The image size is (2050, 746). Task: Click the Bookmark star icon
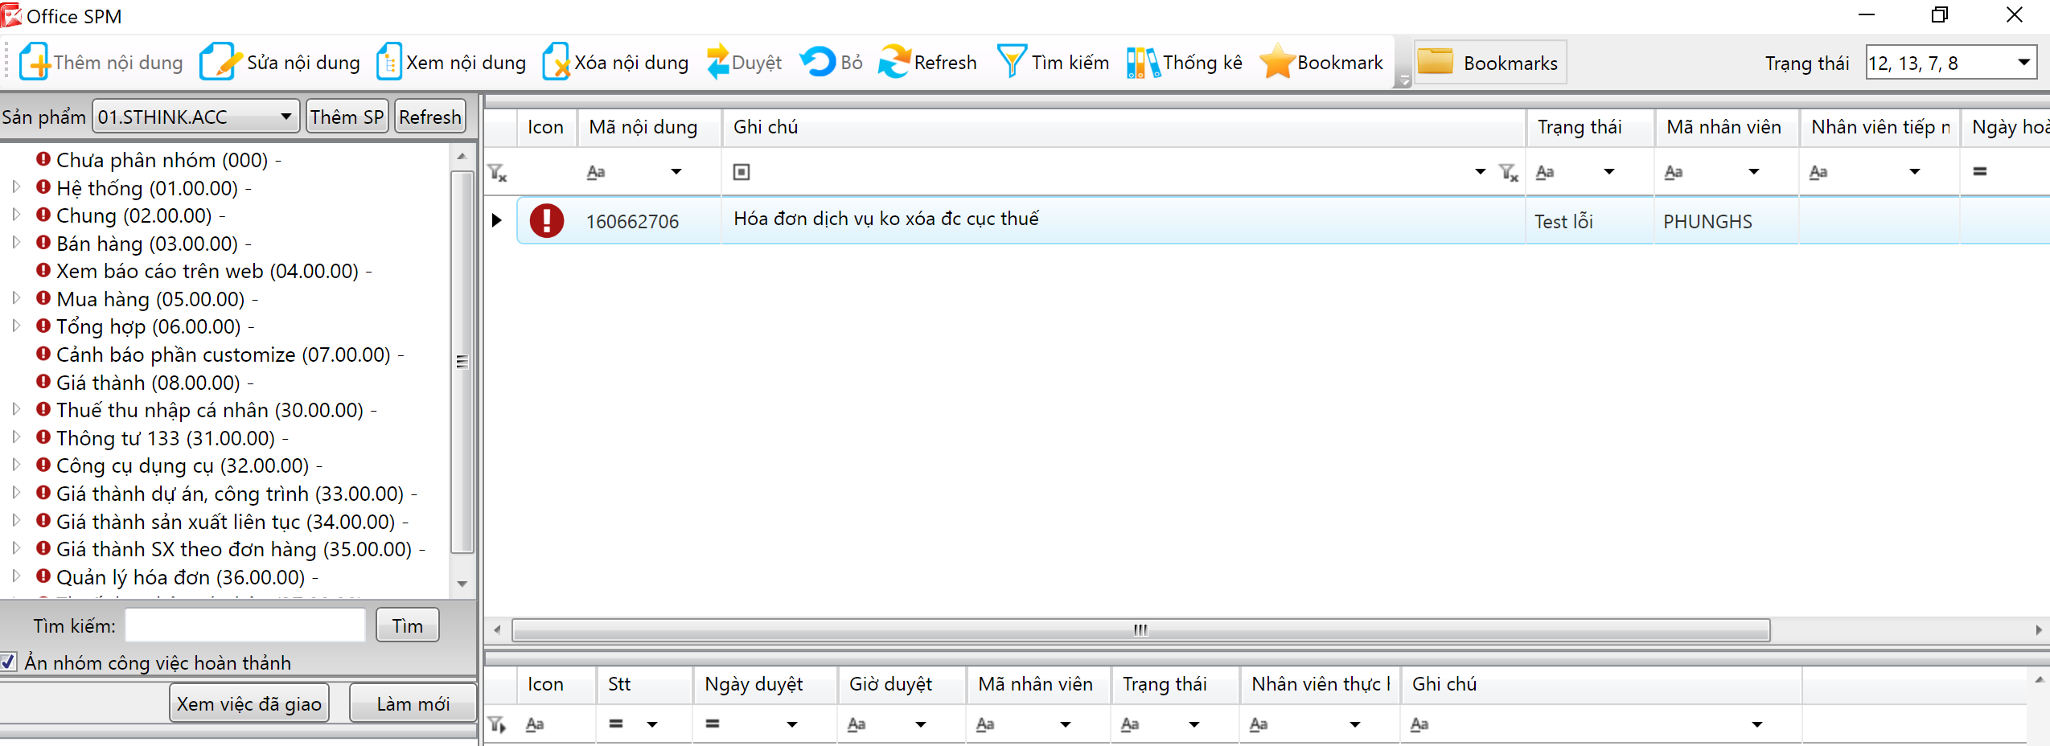[x=1276, y=62]
